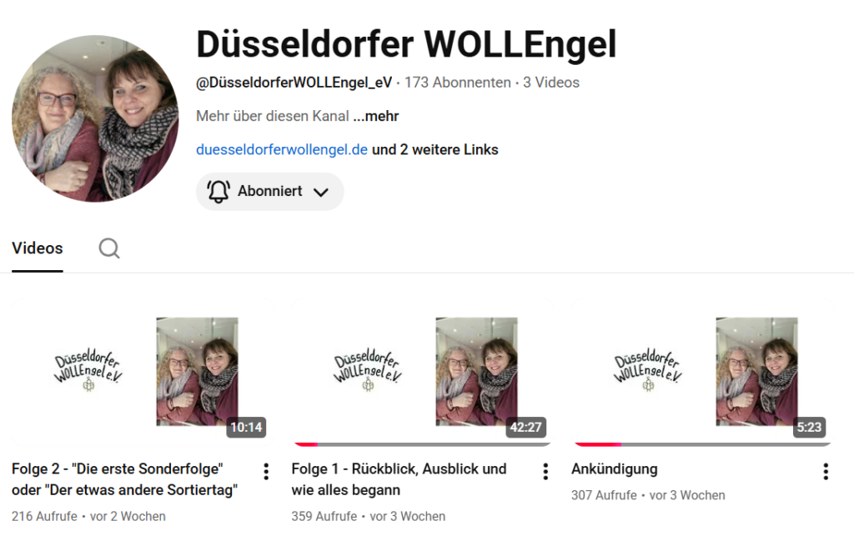Open more options for Folge 1 video

545,471
